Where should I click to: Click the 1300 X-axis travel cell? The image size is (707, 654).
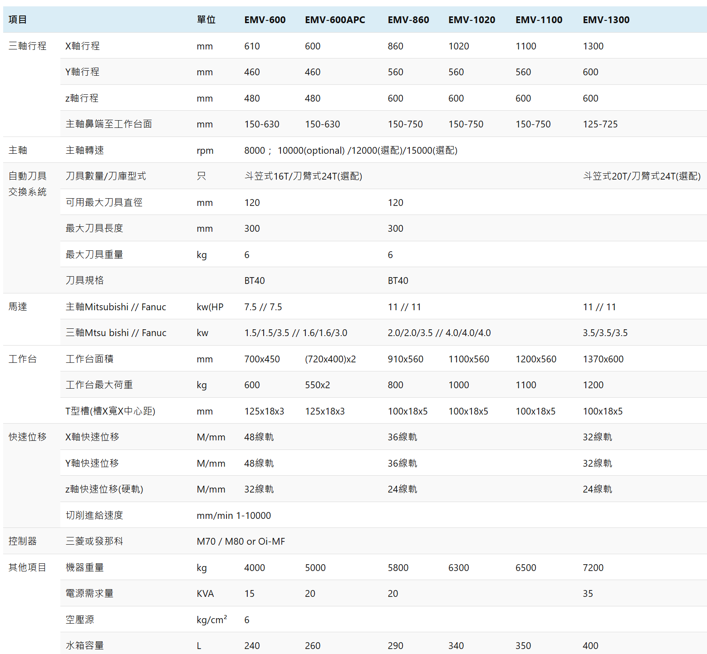coord(593,46)
